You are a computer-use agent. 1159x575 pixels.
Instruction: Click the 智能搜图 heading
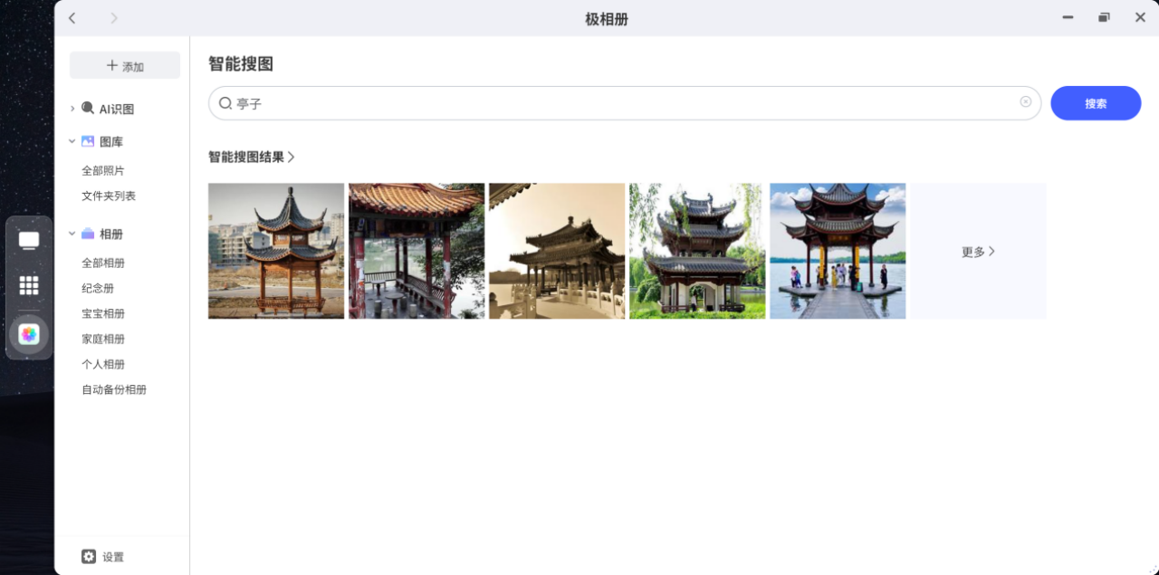[241, 63]
